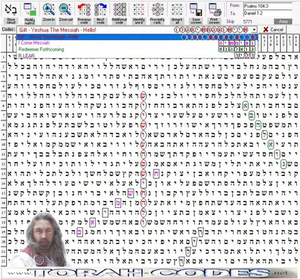Screen dimensions: 300x279
Task: Go to Next code
Action: (x=101, y=14)
